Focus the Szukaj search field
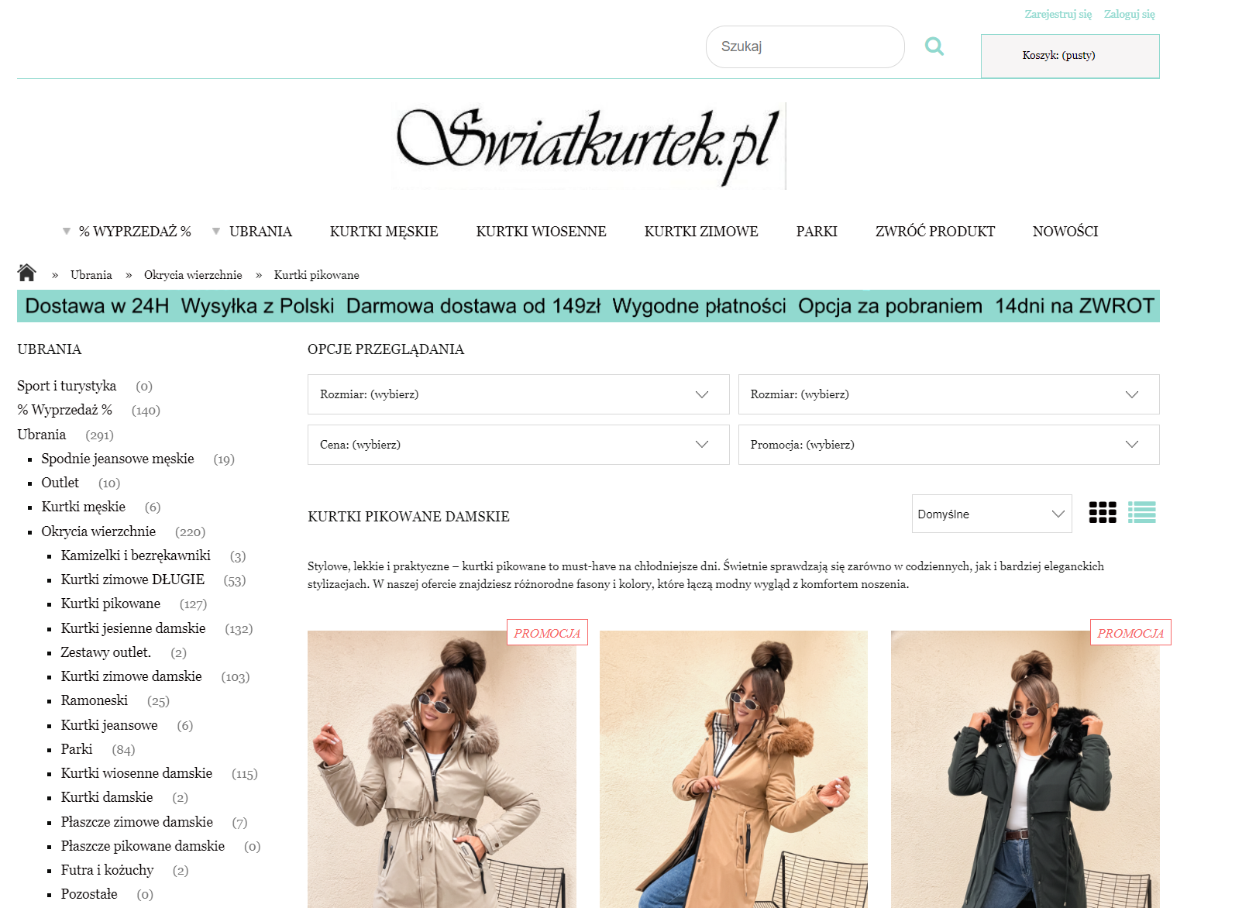 pos(805,46)
